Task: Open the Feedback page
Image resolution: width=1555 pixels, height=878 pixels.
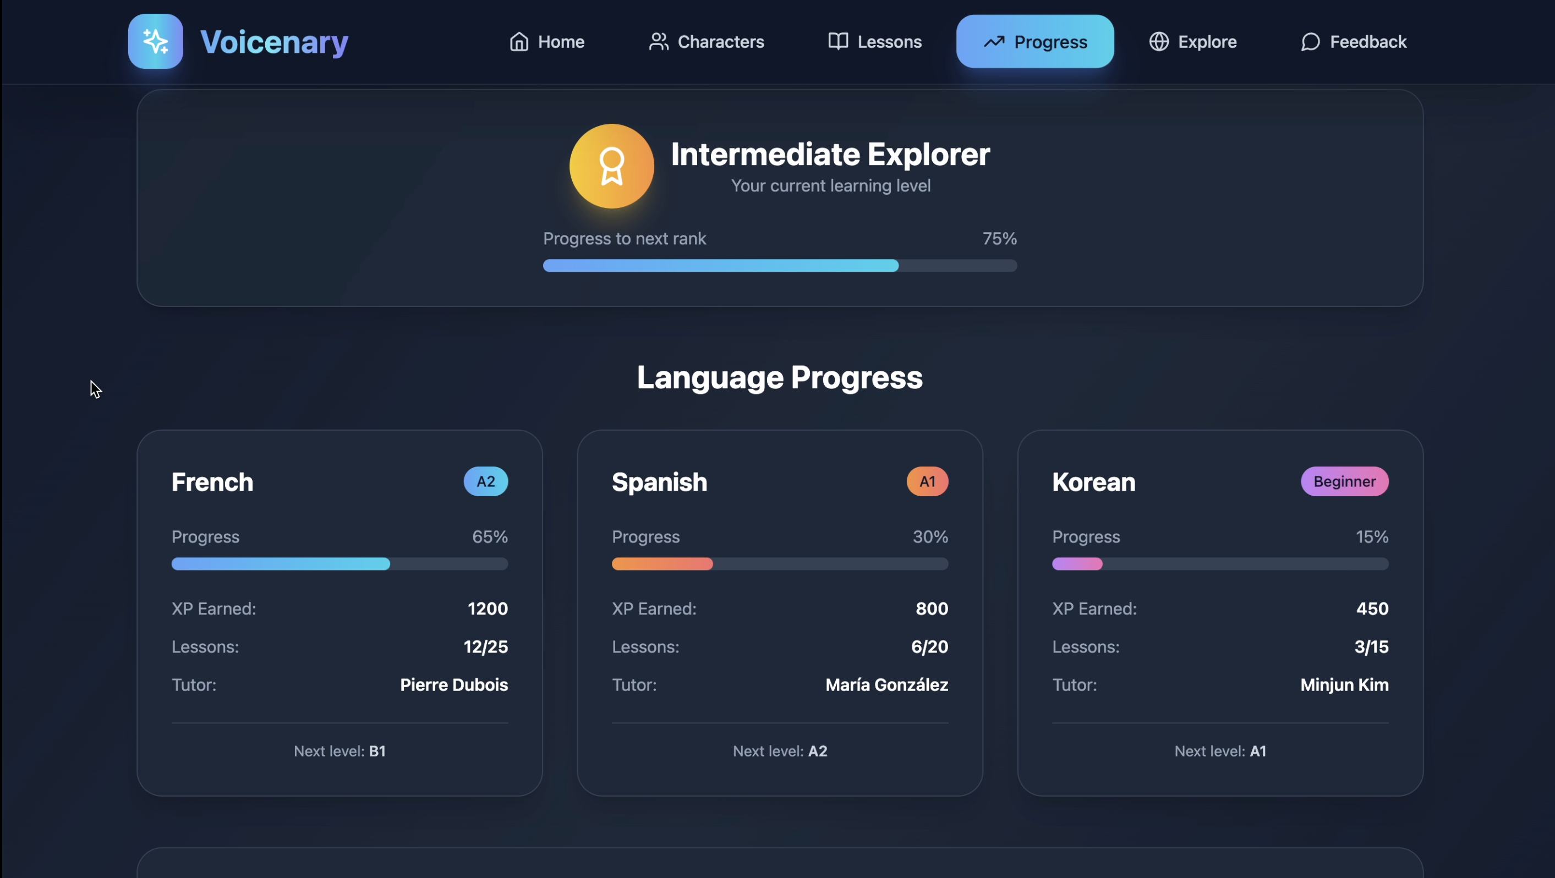Action: [x=1354, y=42]
